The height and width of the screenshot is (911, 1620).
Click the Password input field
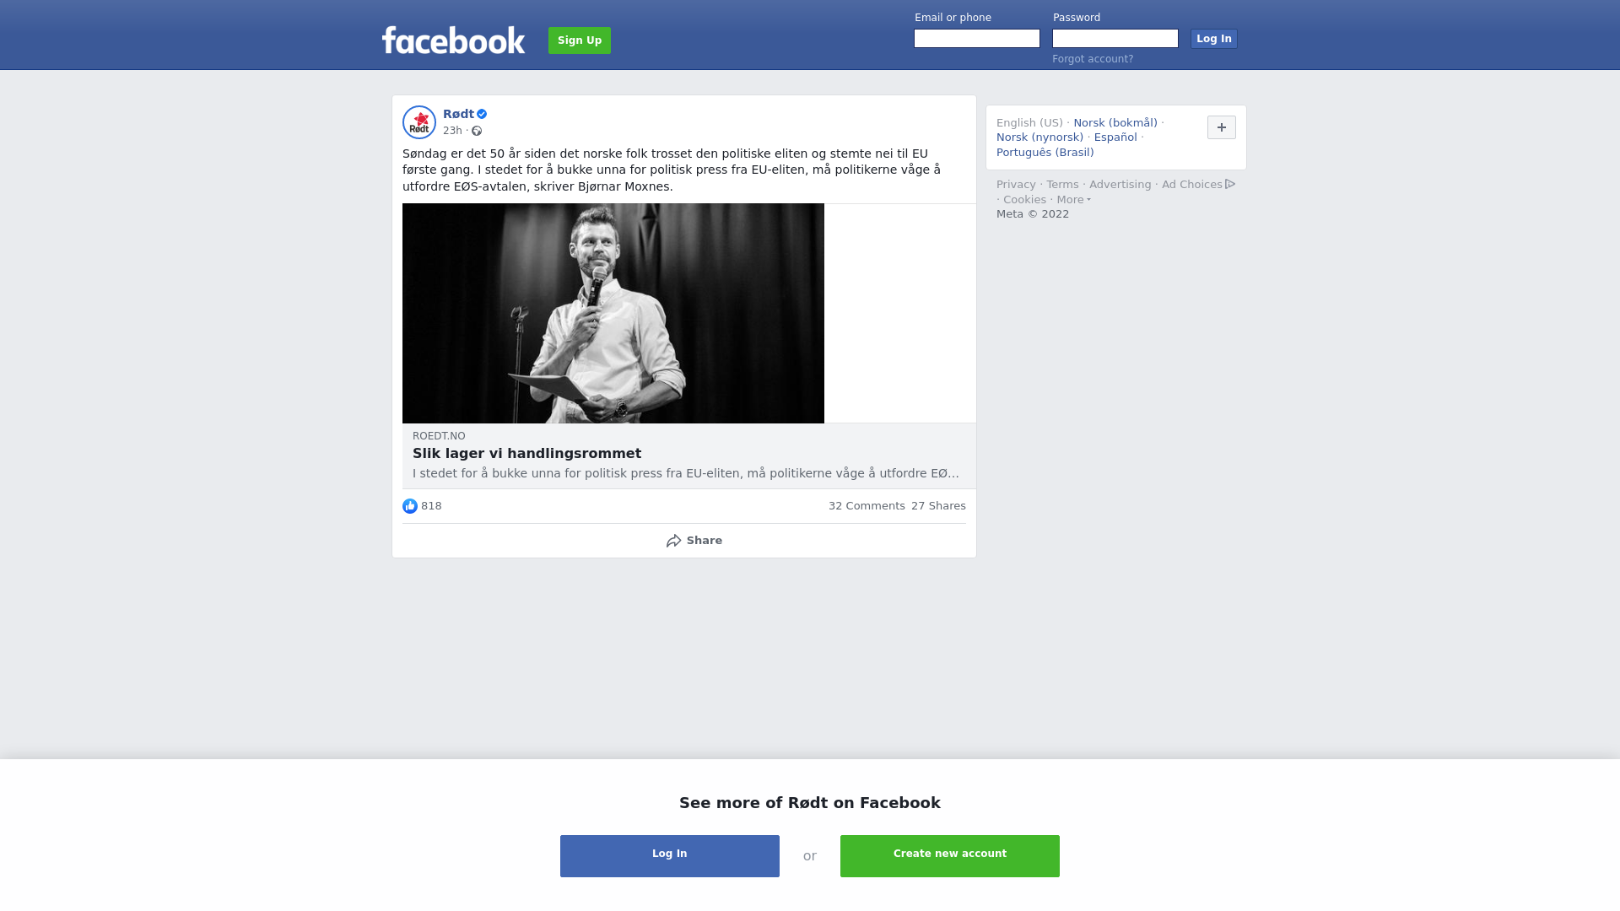coord(1115,39)
